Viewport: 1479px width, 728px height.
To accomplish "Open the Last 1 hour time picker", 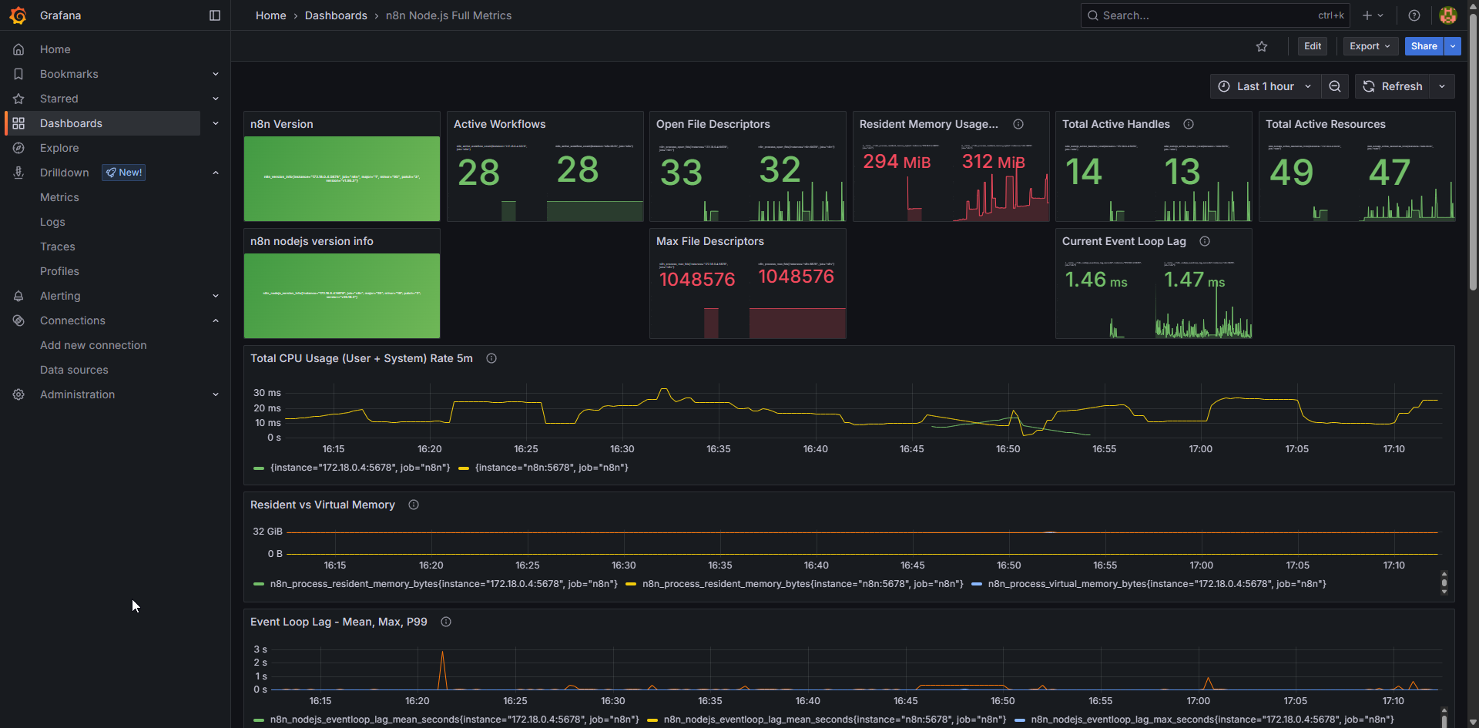I will (x=1266, y=86).
